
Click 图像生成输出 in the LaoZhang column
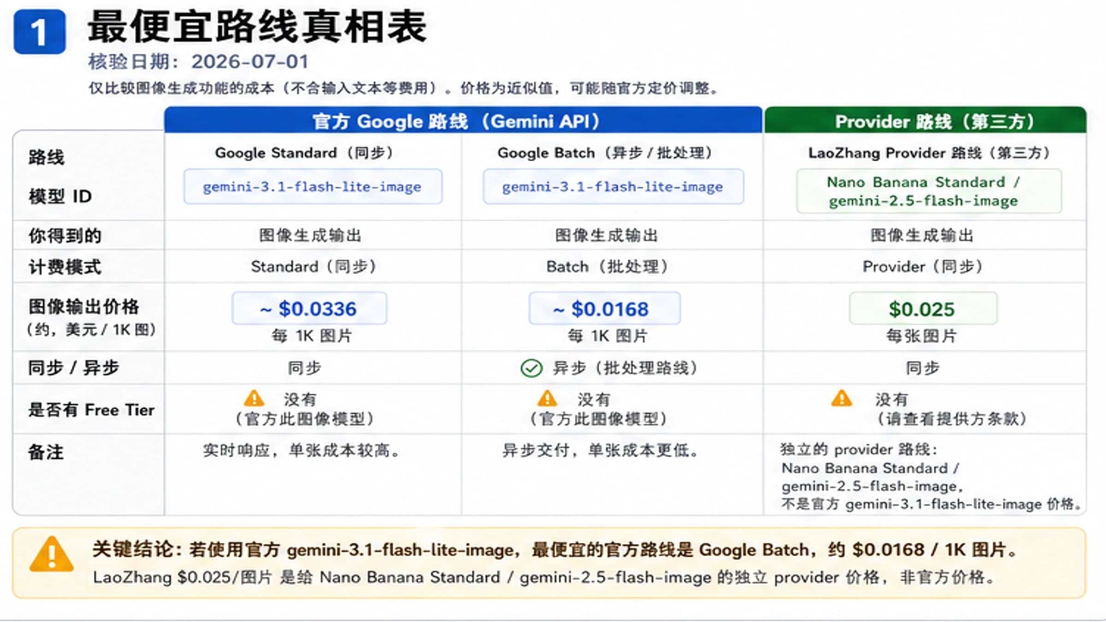click(x=922, y=235)
